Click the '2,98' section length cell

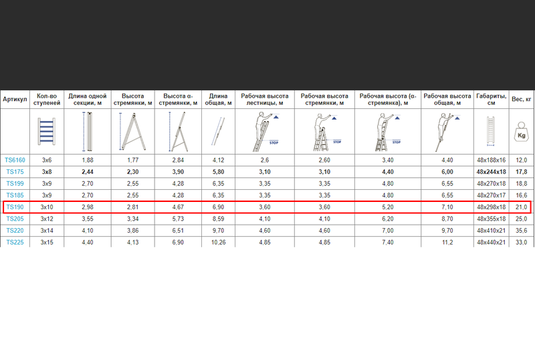[x=88, y=207]
